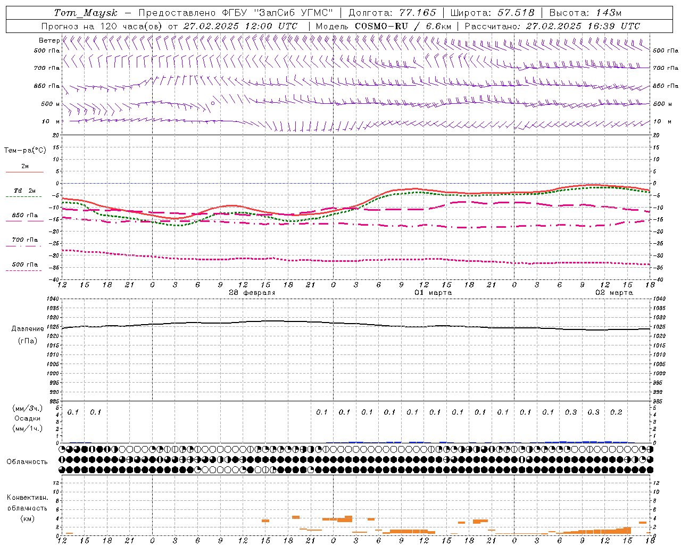
Task: Click the Ветер wind panel label
Action: [49, 40]
